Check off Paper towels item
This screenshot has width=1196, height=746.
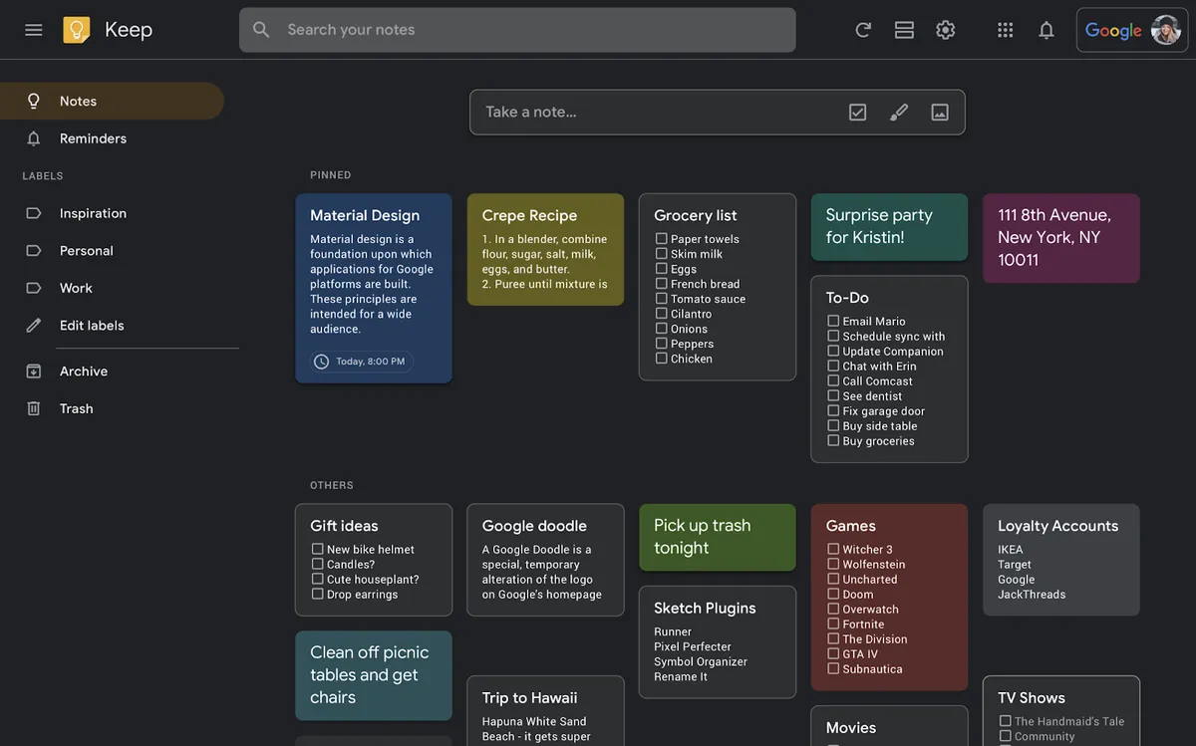pyautogui.click(x=661, y=239)
